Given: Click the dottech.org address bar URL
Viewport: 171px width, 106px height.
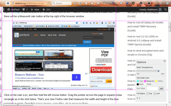Looking at the screenshot, I should click(29, 3).
